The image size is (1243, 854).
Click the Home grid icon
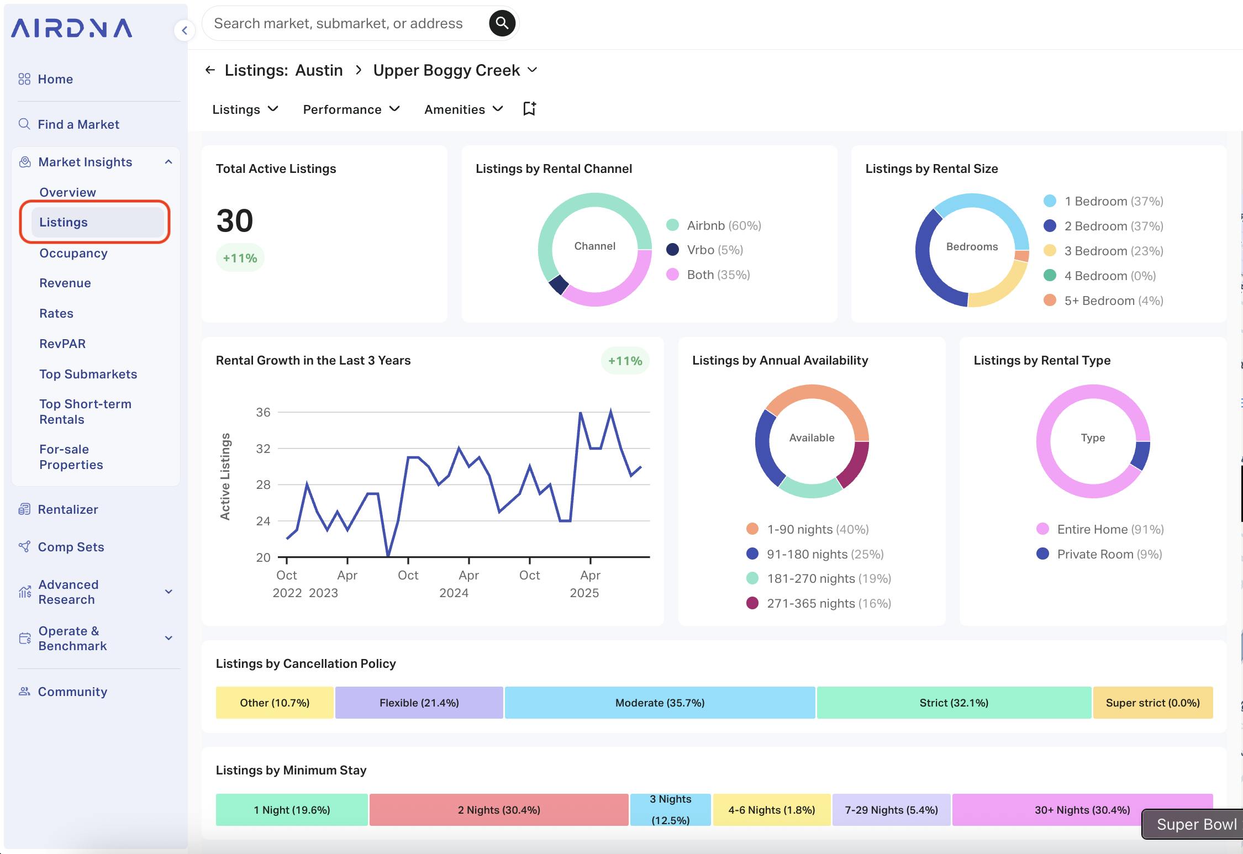tap(24, 79)
